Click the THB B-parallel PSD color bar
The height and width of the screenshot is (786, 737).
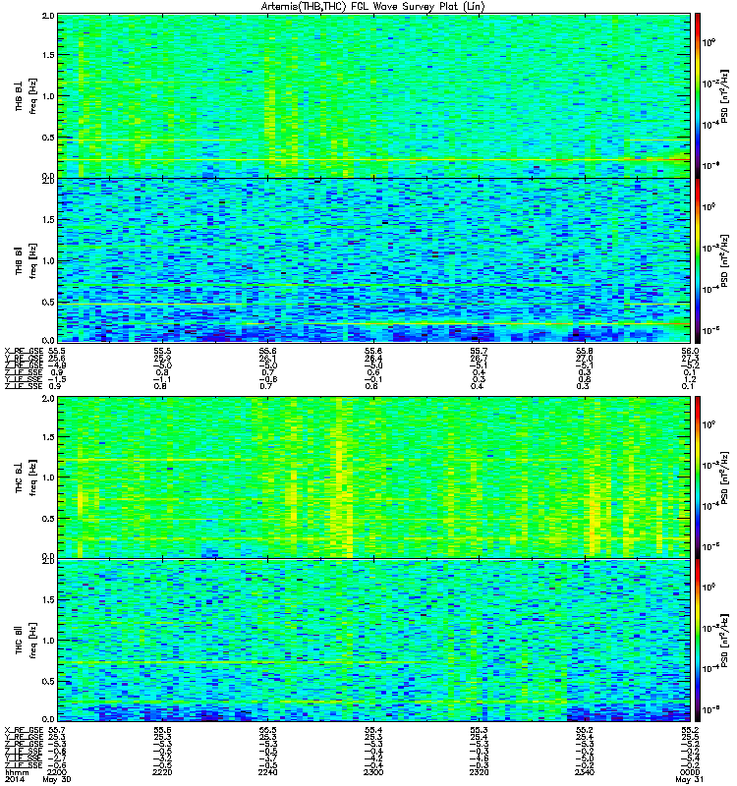(x=698, y=260)
